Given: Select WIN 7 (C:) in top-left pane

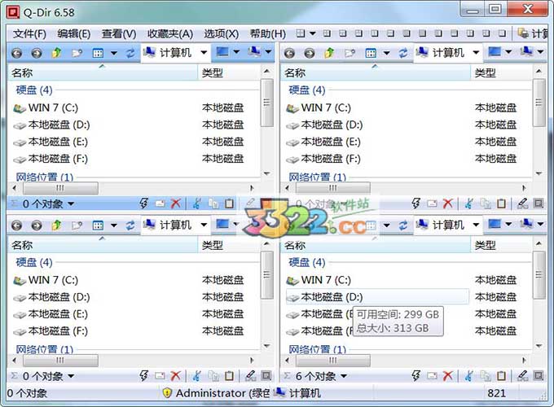Looking at the screenshot, I should pyautogui.click(x=46, y=107).
